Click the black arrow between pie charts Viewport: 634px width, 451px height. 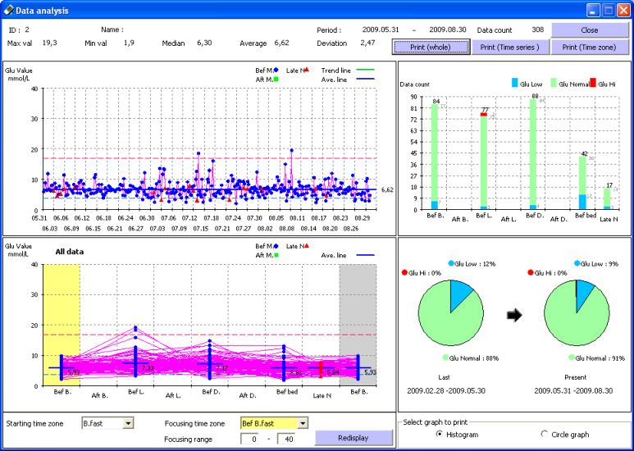514,315
